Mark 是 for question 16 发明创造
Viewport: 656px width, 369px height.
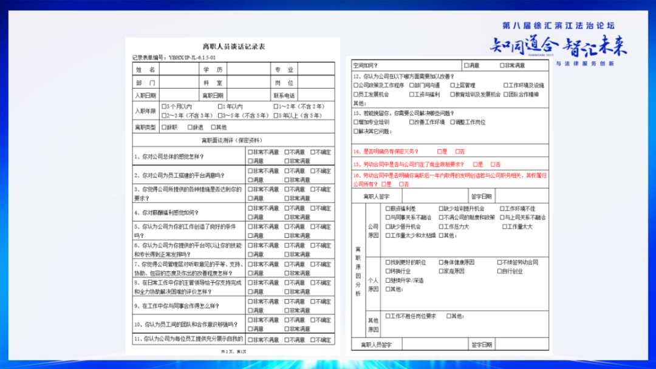click(384, 184)
